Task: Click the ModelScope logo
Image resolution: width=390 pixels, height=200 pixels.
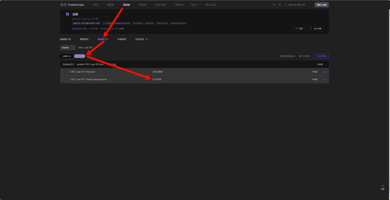Action: click(72, 5)
